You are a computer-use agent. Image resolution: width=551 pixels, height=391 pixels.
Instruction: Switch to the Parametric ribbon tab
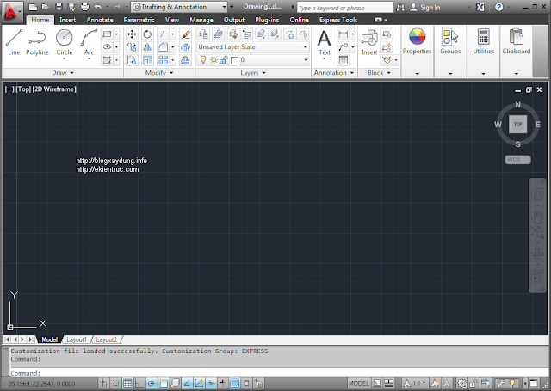coord(139,20)
